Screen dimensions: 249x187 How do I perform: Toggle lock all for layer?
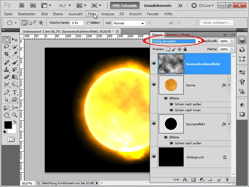[x=185, y=49]
